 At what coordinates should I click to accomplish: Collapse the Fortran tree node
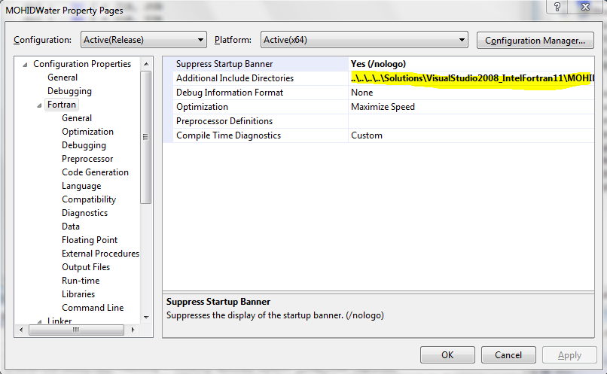[39, 105]
